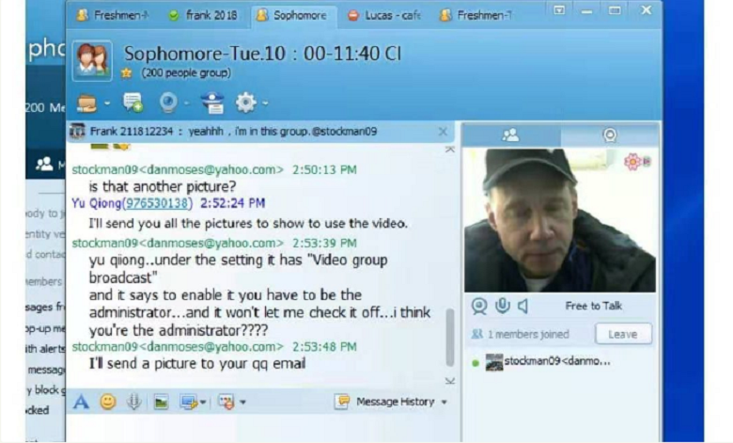733x443 pixels.
Task: Switch to the frank 2018 chat tab
Action: [203, 15]
